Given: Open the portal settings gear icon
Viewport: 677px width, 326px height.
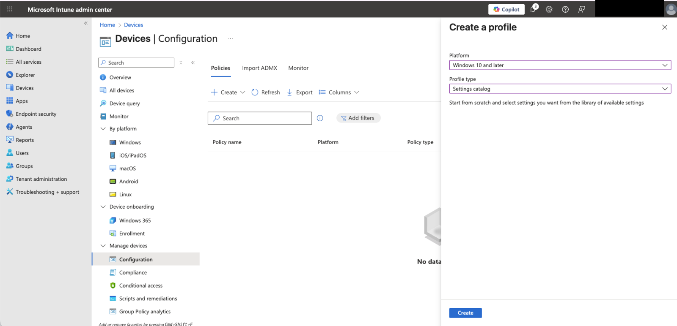Looking at the screenshot, I should click(549, 9).
